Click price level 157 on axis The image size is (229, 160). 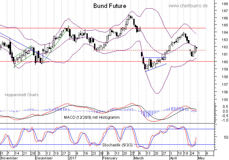point(225,84)
